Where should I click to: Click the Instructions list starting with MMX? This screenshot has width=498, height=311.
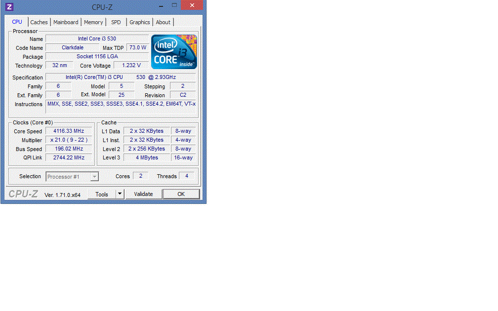[x=121, y=107]
